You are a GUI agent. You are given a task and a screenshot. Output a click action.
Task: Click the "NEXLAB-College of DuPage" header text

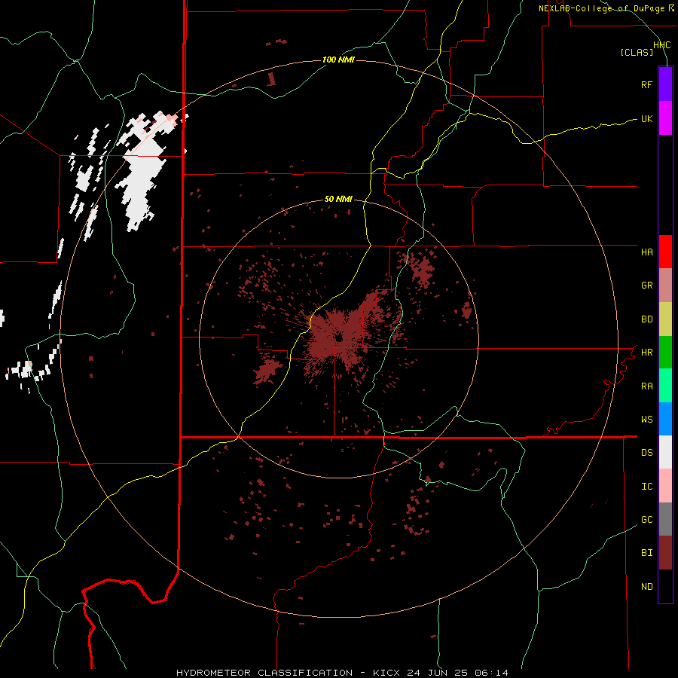(x=601, y=8)
